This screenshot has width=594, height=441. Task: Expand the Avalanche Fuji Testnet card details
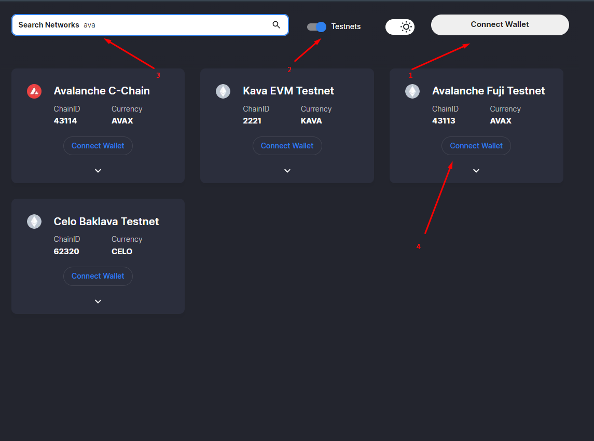(x=476, y=171)
